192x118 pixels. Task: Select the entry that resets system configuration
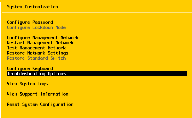pyautogui.click(x=40, y=105)
